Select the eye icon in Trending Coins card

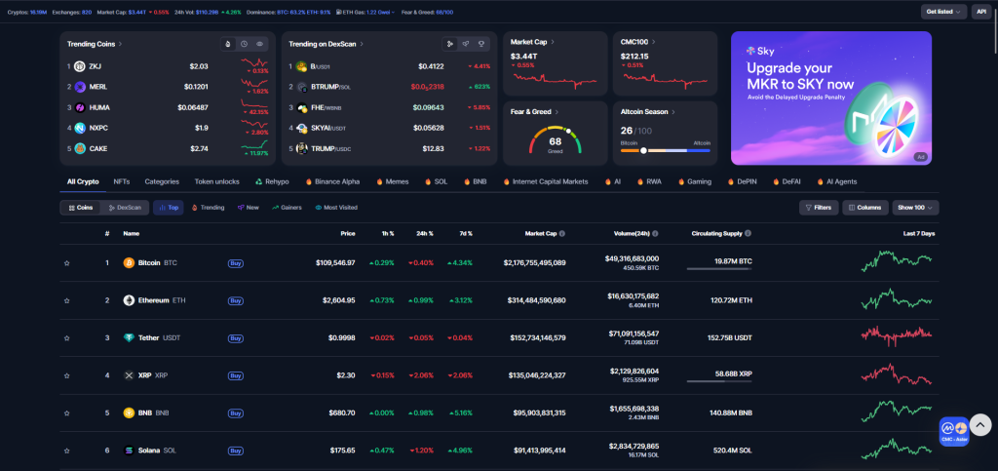point(259,44)
